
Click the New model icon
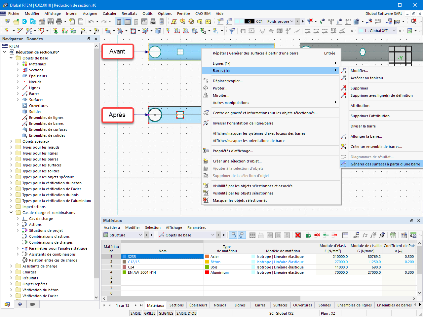coord(8,21)
